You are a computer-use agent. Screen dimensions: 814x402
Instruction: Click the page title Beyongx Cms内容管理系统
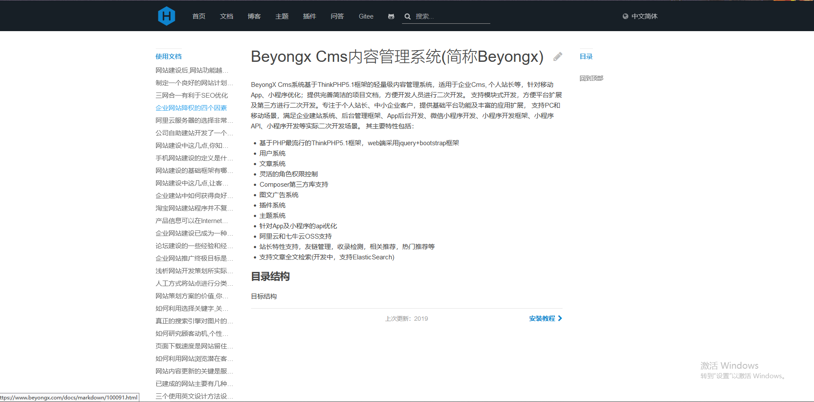click(397, 57)
